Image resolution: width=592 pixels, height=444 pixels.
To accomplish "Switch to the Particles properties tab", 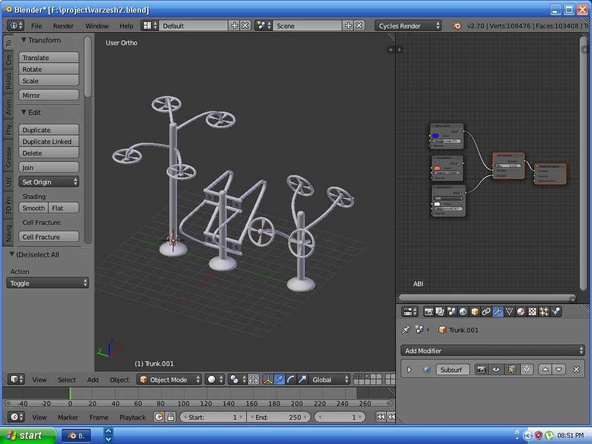I will point(543,312).
